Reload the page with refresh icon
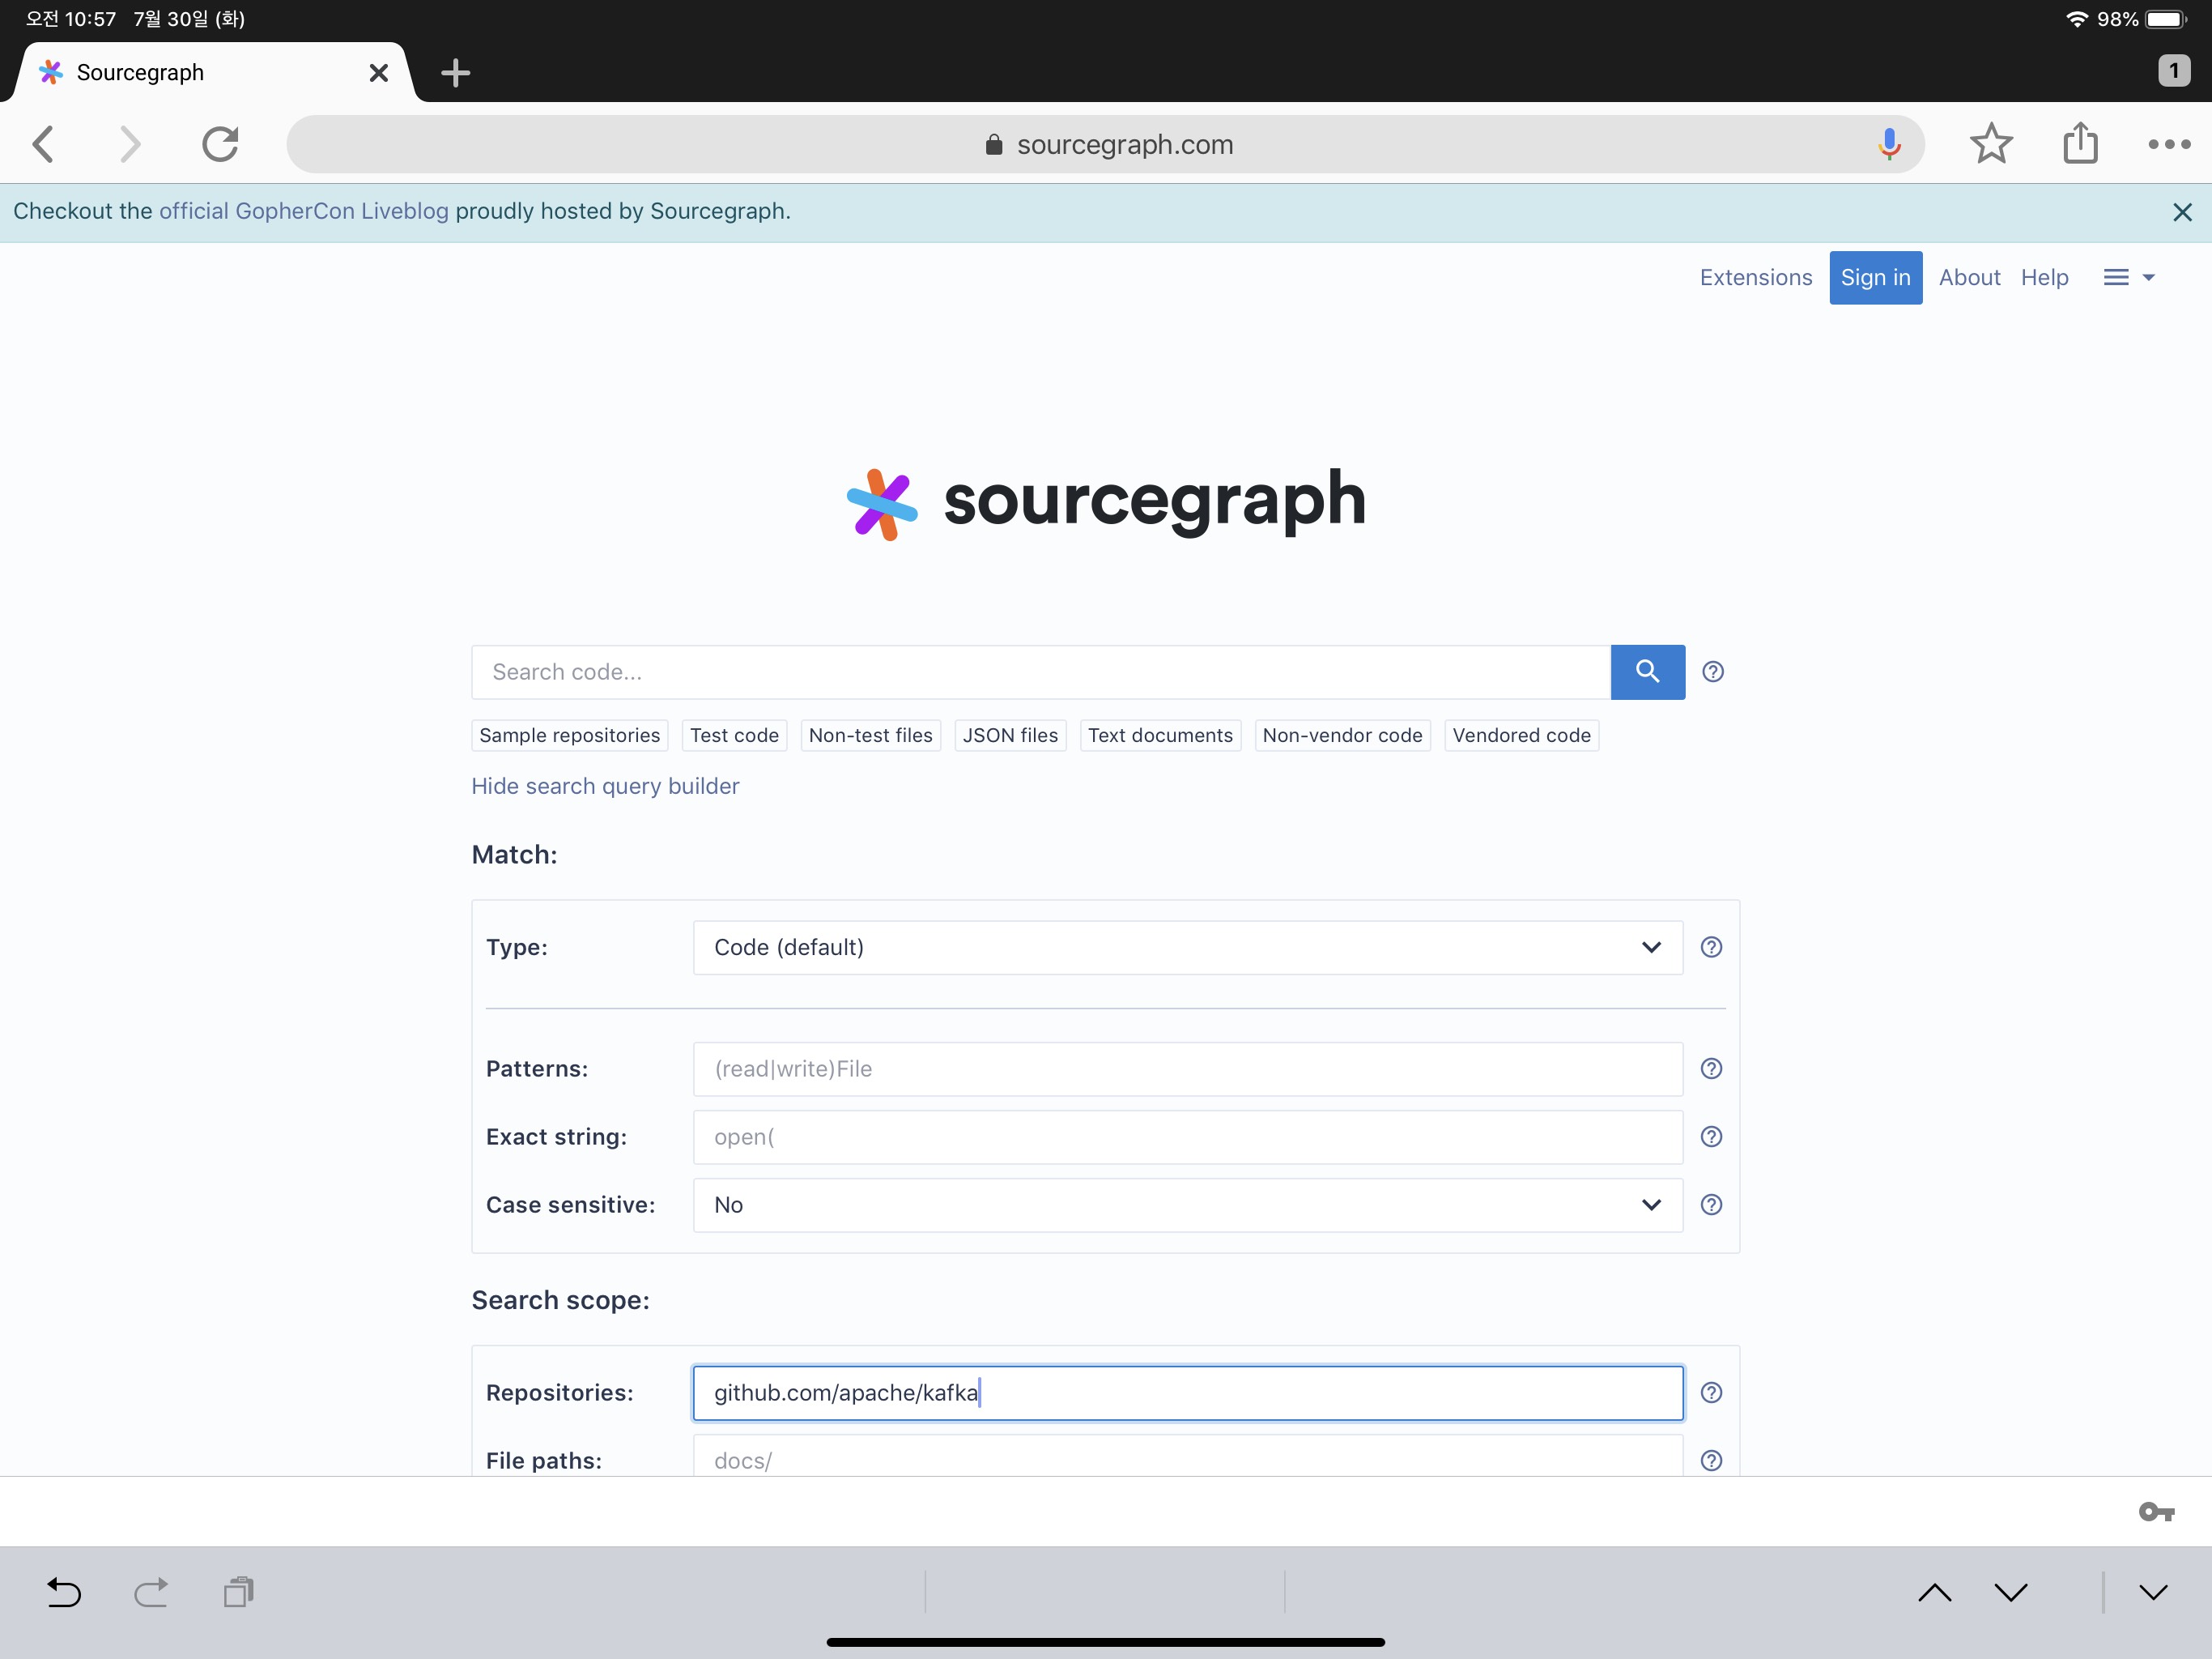The width and height of the screenshot is (2212, 1659). tap(220, 144)
